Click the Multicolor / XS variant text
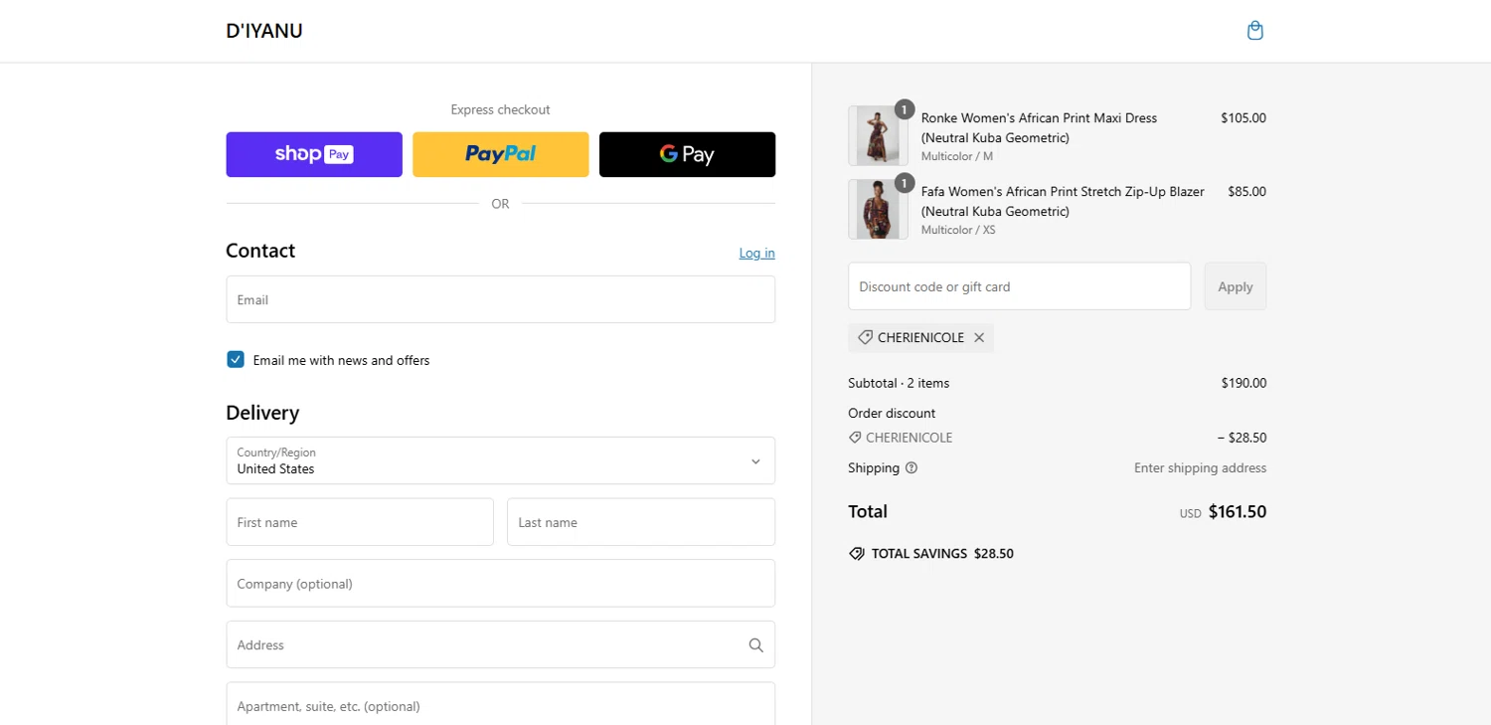The height and width of the screenshot is (725, 1491). [x=958, y=230]
